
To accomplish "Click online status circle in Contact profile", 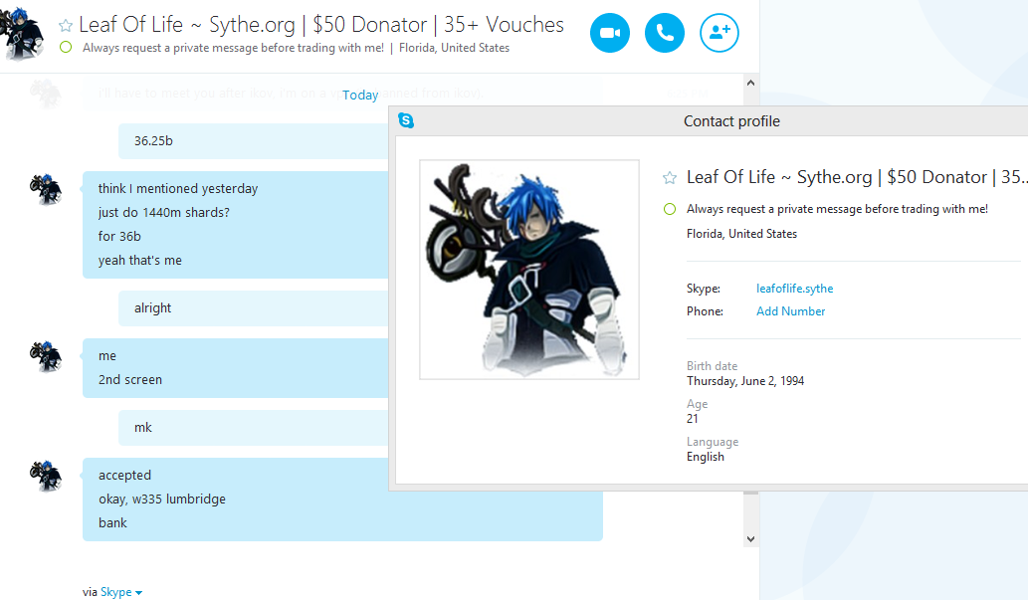I will pos(670,209).
